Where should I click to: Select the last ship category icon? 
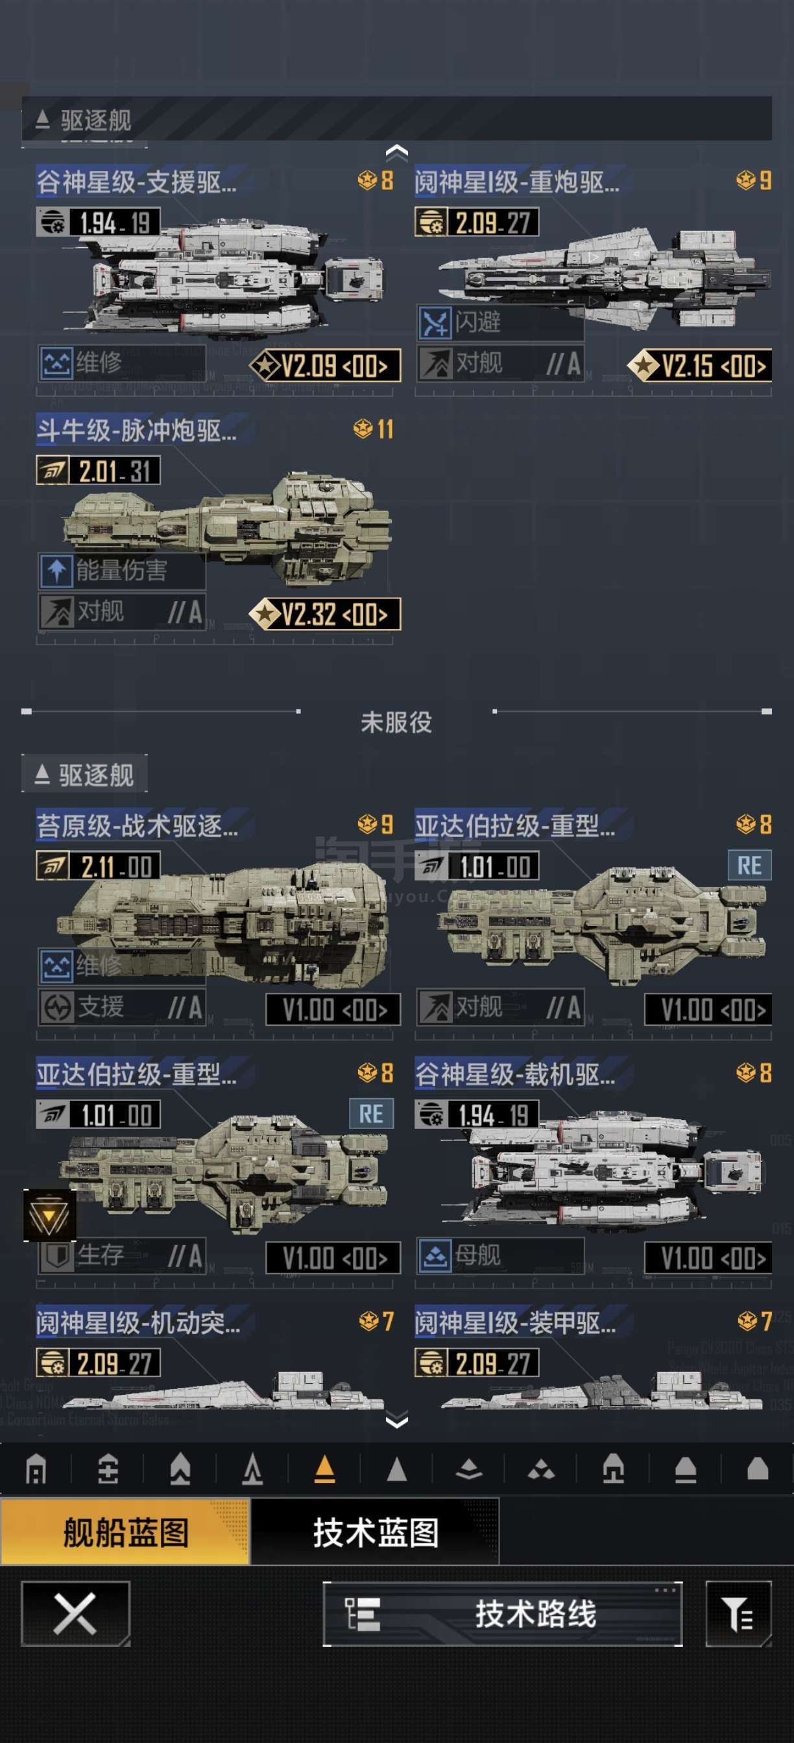click(758, 1469)
